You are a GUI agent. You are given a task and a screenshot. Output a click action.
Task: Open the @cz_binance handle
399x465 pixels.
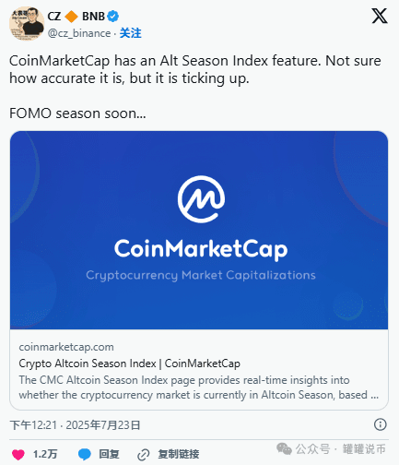pos(79,33)
